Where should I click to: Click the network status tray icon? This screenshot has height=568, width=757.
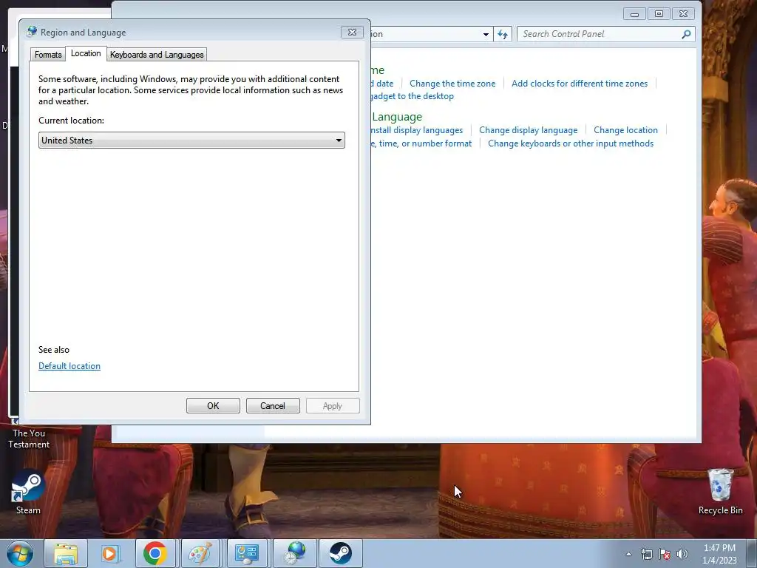pos(646,554)
